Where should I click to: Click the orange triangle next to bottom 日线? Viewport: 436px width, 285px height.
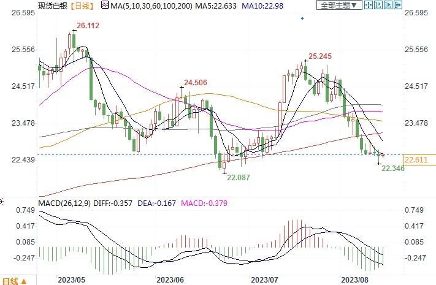(x=23, y=281)
